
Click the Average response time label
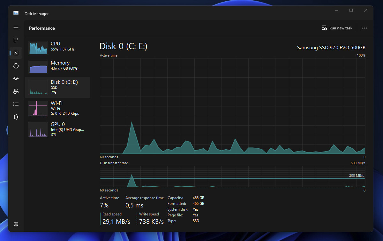(145, 198)
